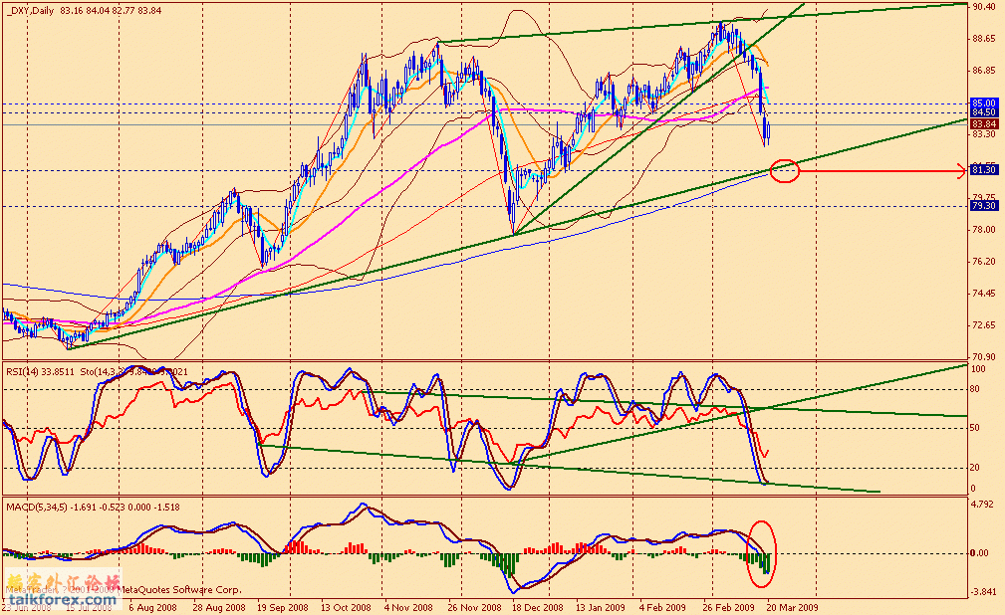Click the 4 Nov 2008 date label
This screenshot has height=615, width=1005.
pyautogui.click(x=409, y=607)
